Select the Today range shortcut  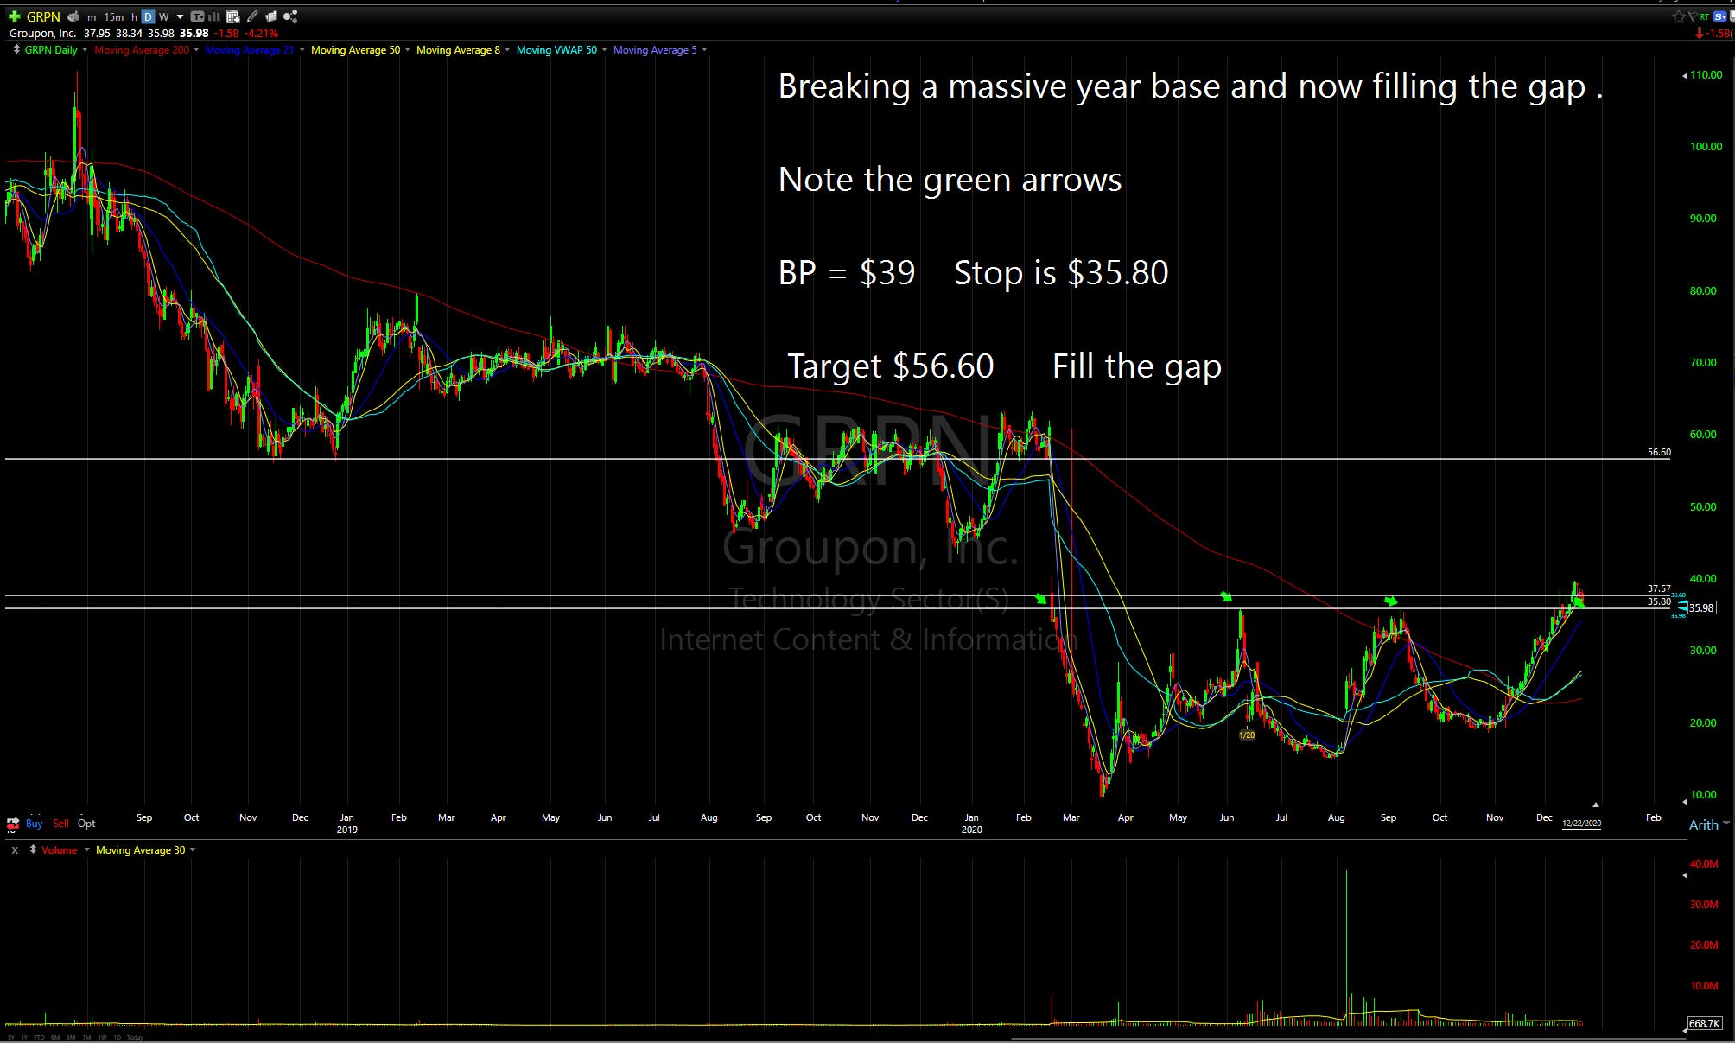point(135,1037)
